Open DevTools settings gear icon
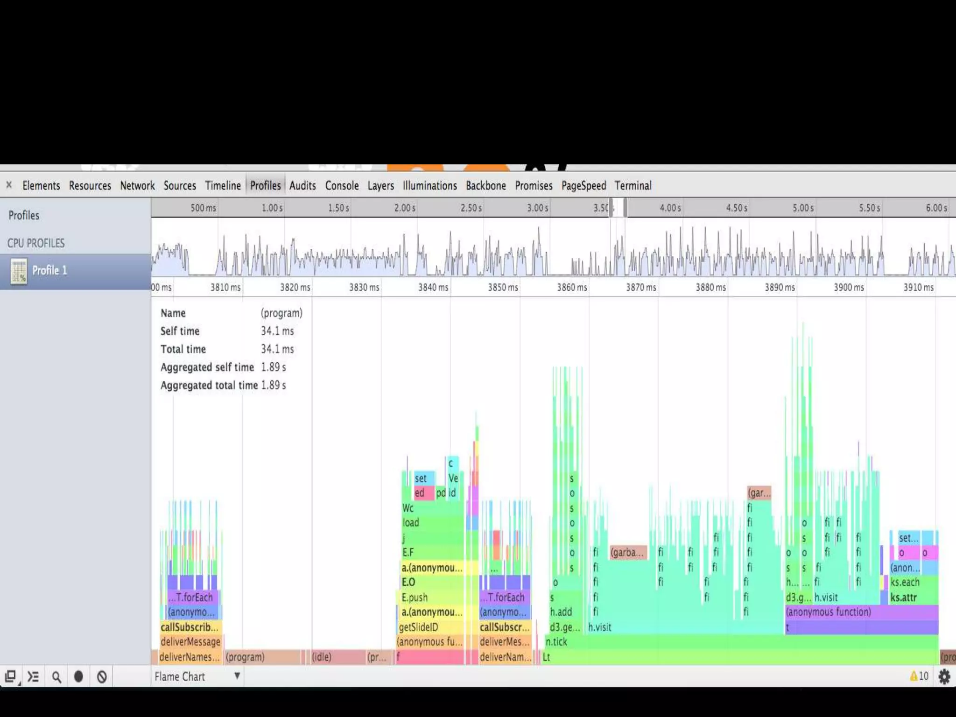The height and width of the screenshot is (717, 956). point(944,676)
